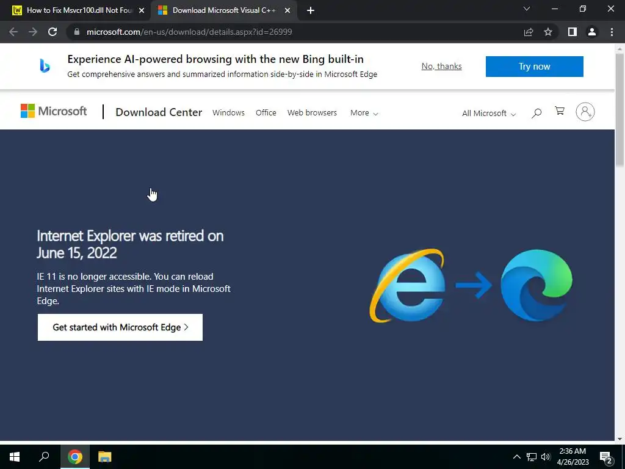This screenshot has width=625, height=469.
Task: Click the Chrome taskbar icon
Action: coord(75,457)
